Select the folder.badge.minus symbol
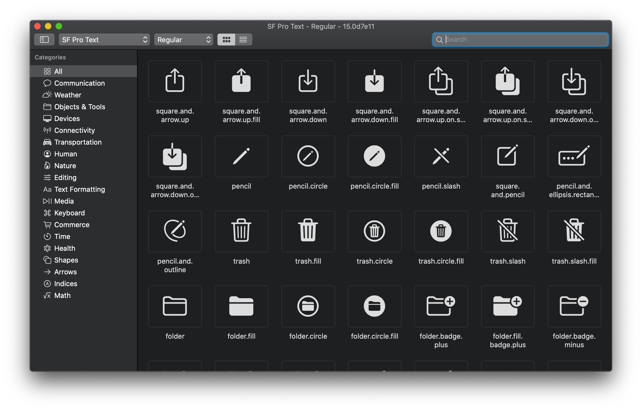This screenshot has height=411, width=642. click(x=574, y=307)
